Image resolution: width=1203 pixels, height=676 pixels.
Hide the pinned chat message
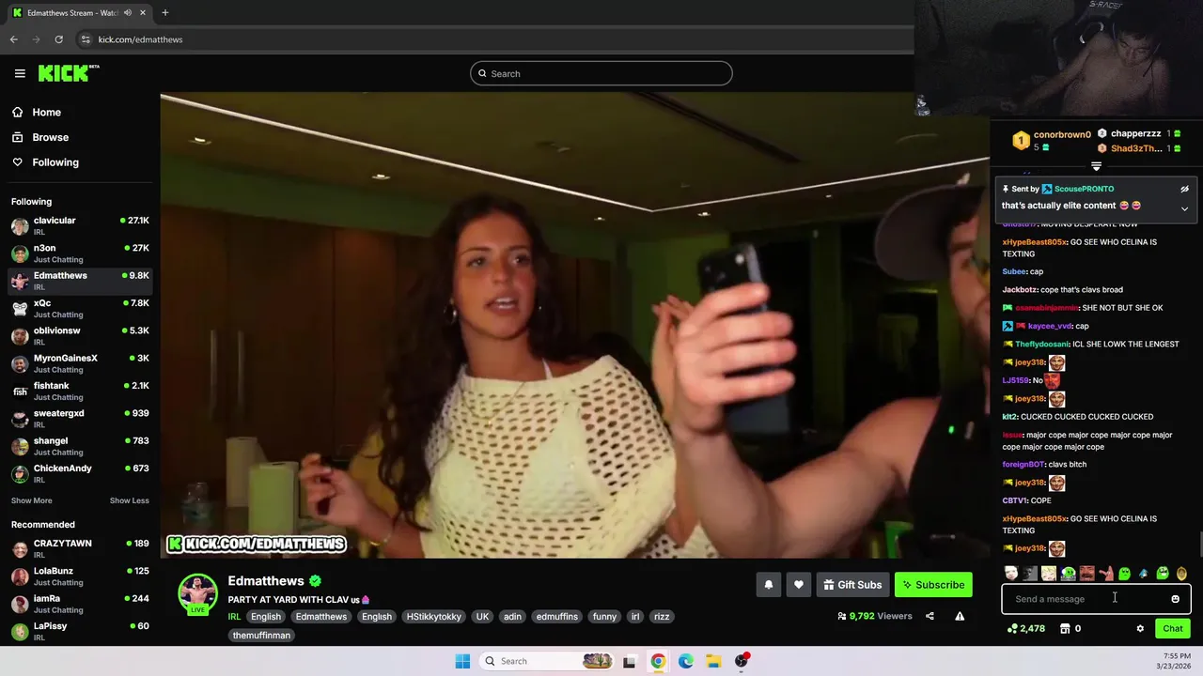pyautogui.click(x=1184, y=189)
